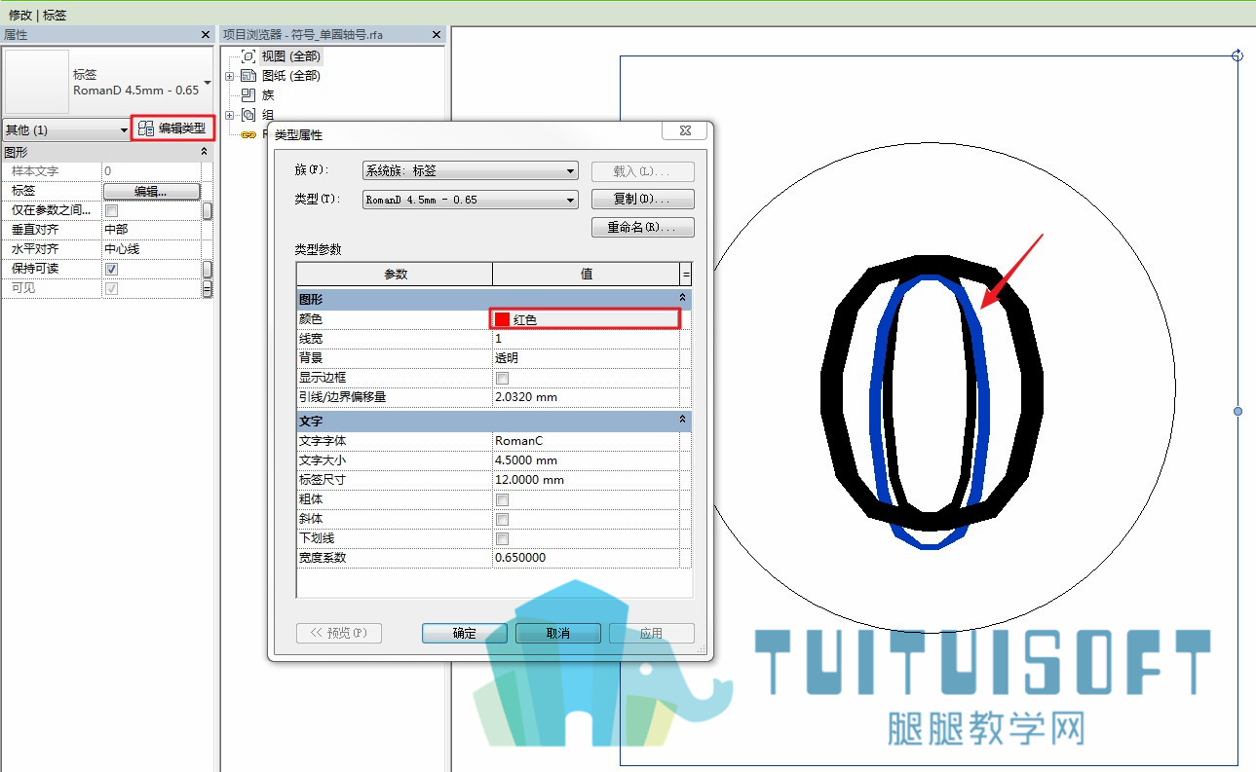The height and width of the screenshot is (772, 1256).
Task: Enable the 粗体 (bold) checkbox
Action: (503, 499)
